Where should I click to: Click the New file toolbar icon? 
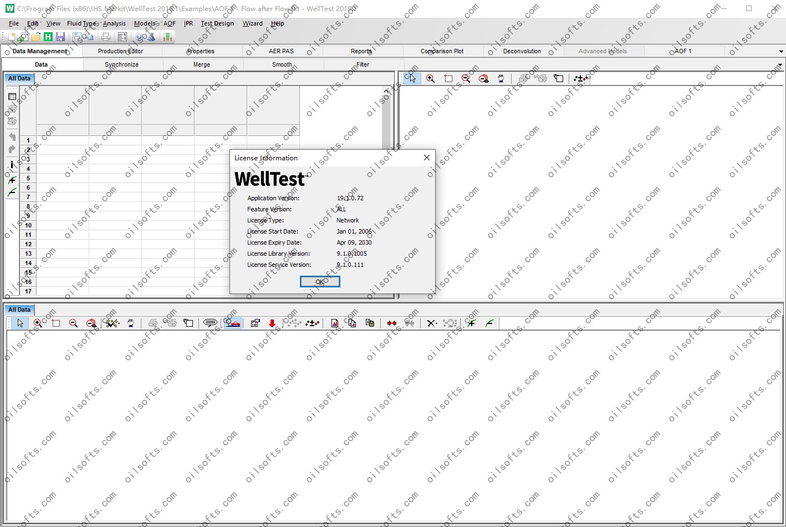click(x=12, y=37)
